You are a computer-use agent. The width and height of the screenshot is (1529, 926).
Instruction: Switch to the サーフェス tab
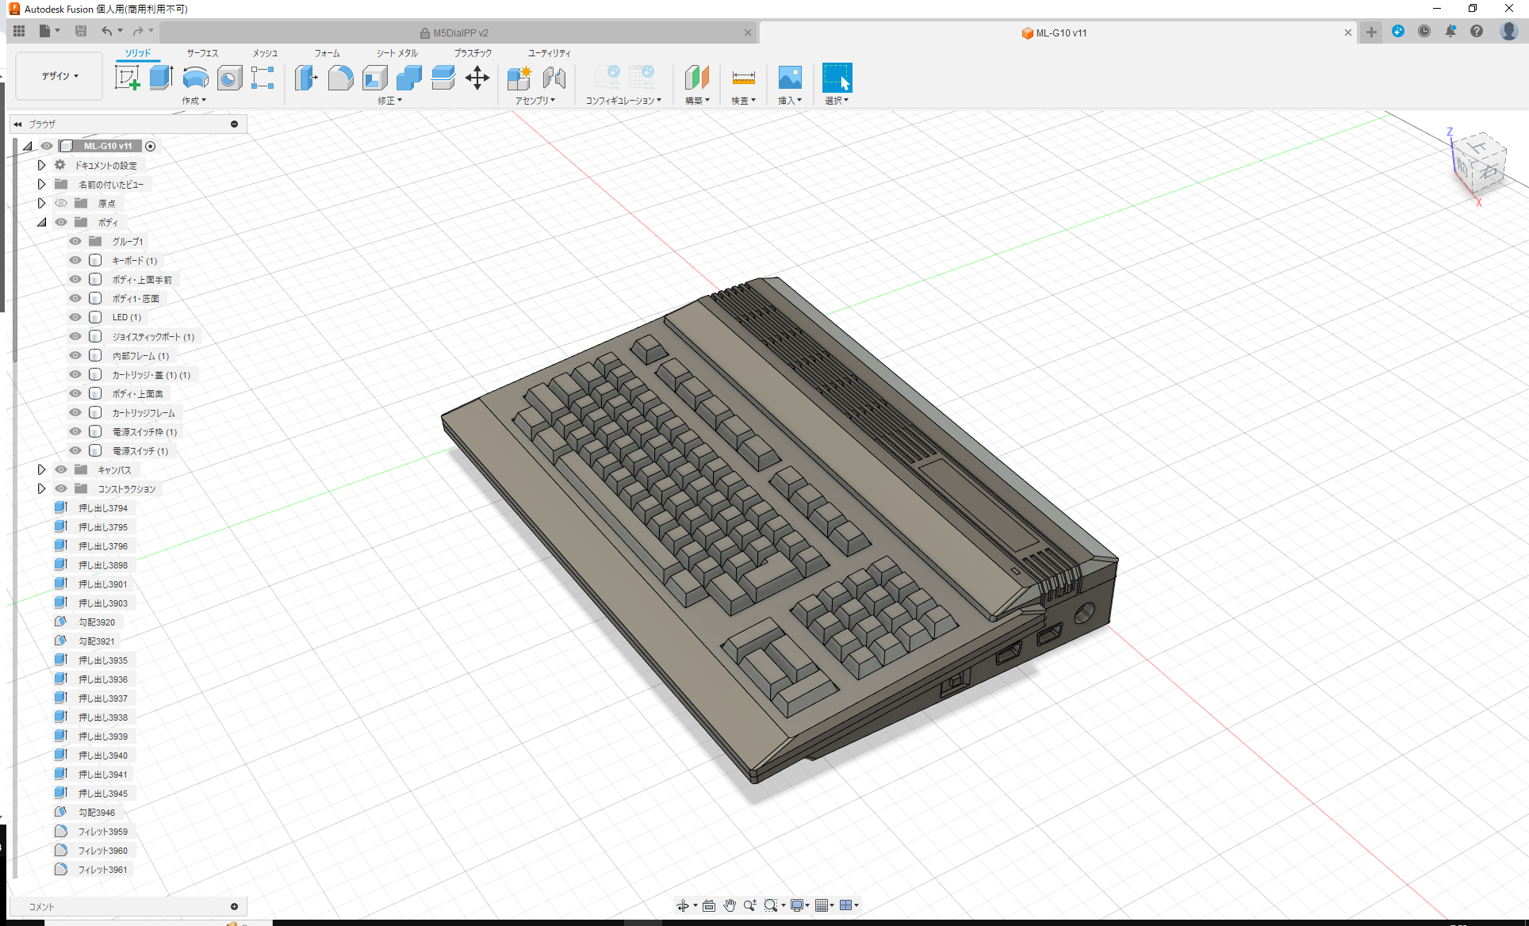[201, 53]
